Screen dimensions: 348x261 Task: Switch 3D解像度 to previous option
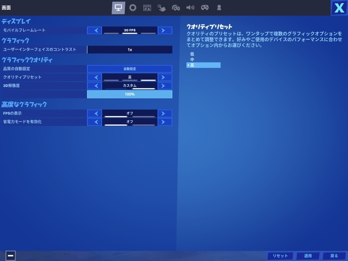tap(94, 86)
